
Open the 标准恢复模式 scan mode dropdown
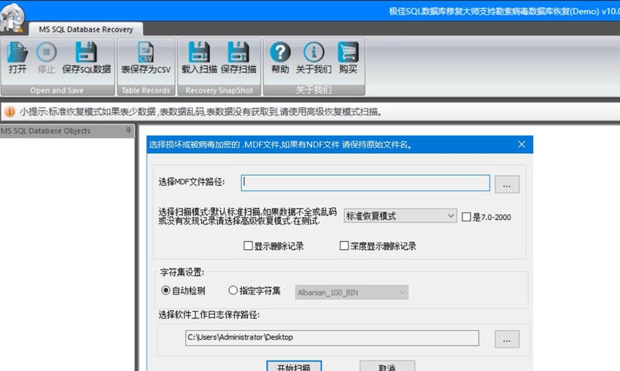tap(400, 216)
